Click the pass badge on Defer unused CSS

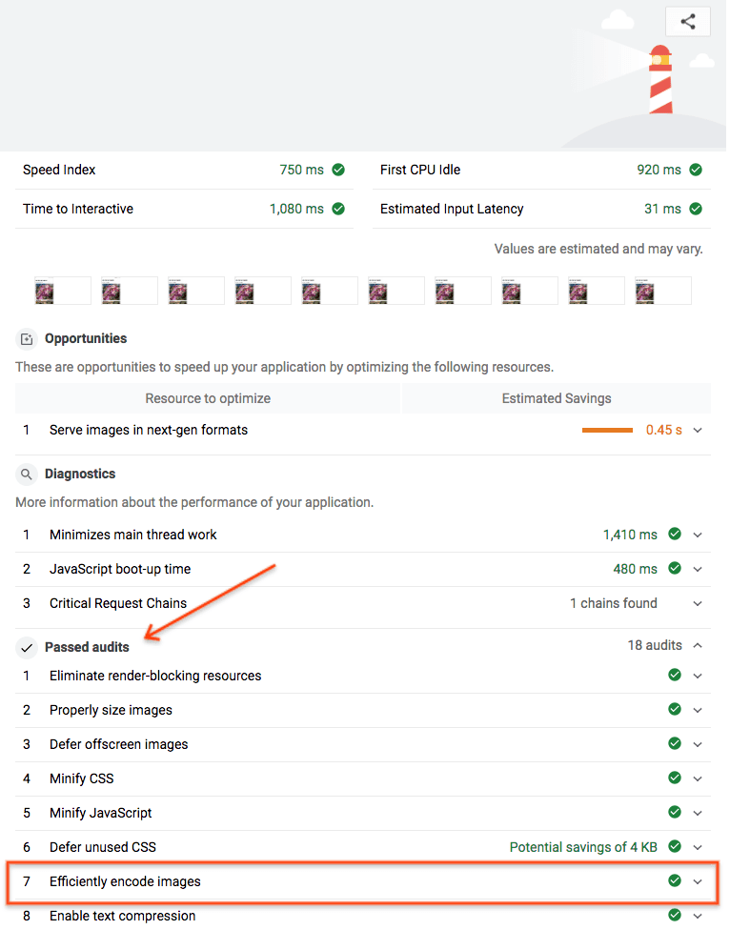(x=674, y=846)
